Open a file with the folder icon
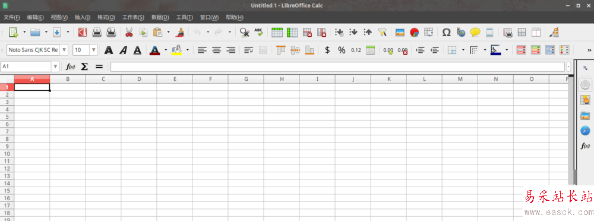594x221 pixels. click(35, 33)
